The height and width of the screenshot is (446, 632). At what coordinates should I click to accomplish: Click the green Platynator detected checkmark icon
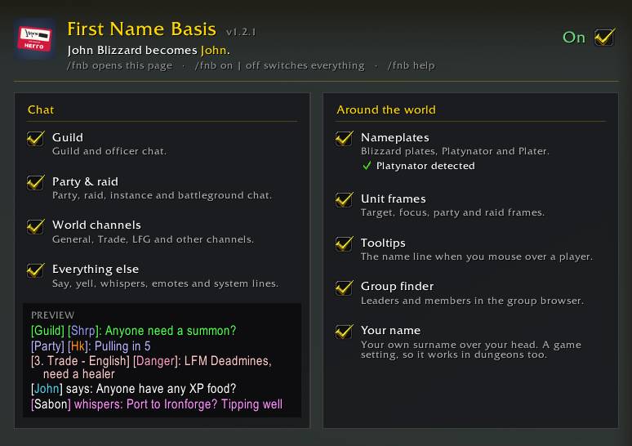click(x=367, y=165)
